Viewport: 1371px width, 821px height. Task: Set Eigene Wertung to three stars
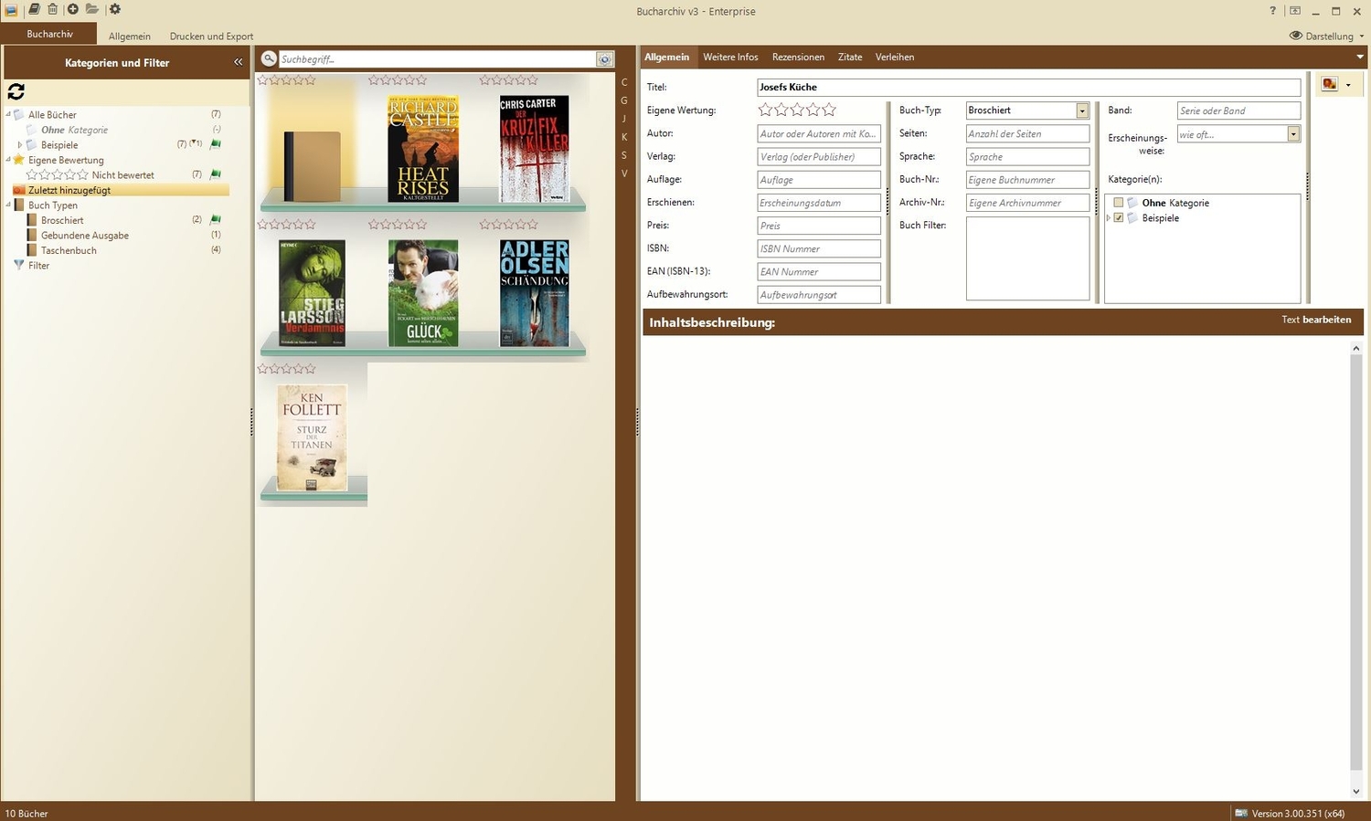click(x=798, y=110)
